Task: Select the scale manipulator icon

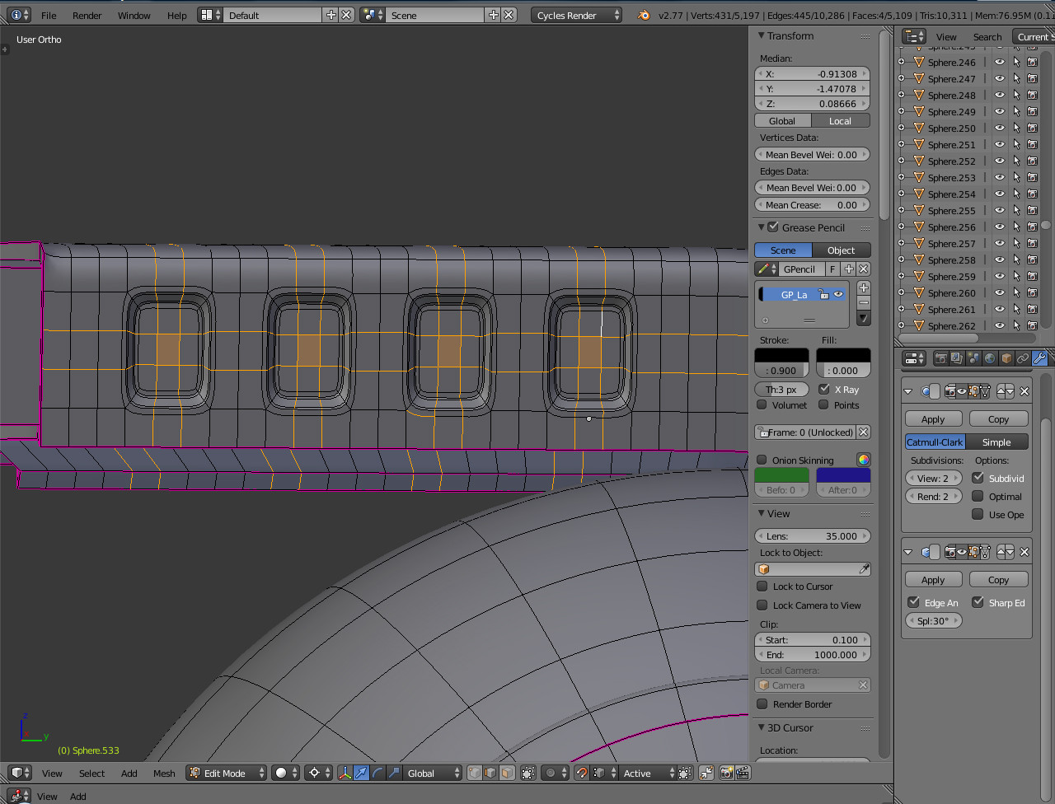Action: (x=394, y=773)
